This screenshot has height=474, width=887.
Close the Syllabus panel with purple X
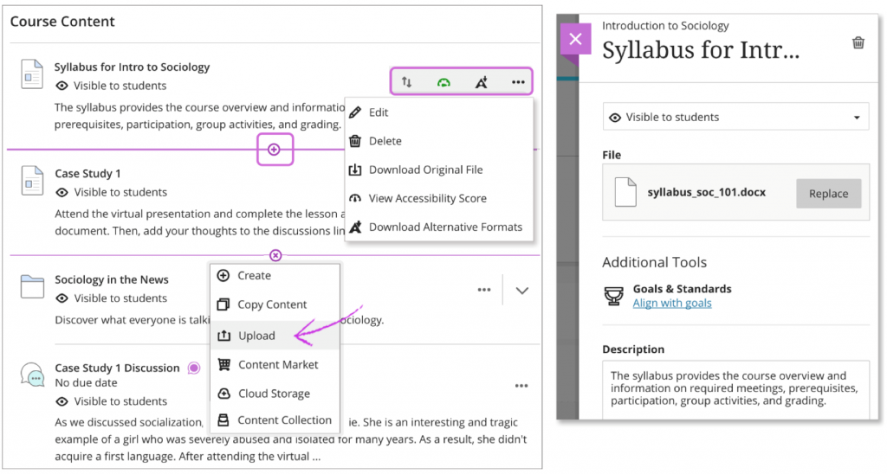pos(576,40)
